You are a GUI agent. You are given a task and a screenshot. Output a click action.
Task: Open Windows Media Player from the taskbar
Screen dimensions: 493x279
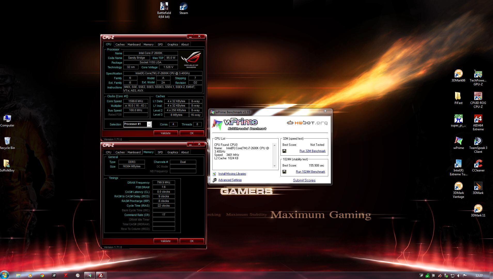pyautogui.click(x=30, y=275)
